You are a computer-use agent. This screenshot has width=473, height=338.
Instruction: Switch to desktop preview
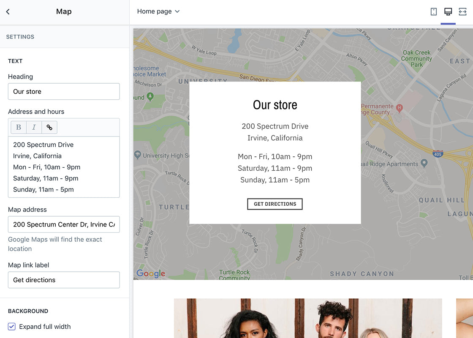point(448,12)
